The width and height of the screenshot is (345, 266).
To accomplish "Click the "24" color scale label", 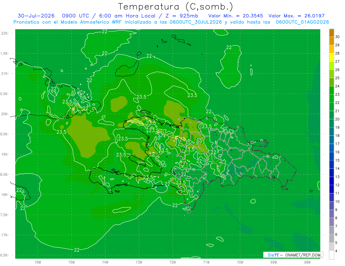I will 338,86.
